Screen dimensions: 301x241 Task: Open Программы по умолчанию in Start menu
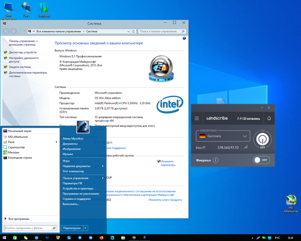coord(81,194)
